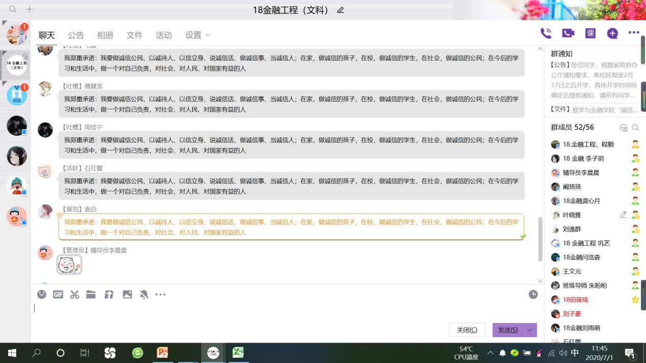Open message history clock icon
The image size is (646, 363).
click(x=533, y=294)
